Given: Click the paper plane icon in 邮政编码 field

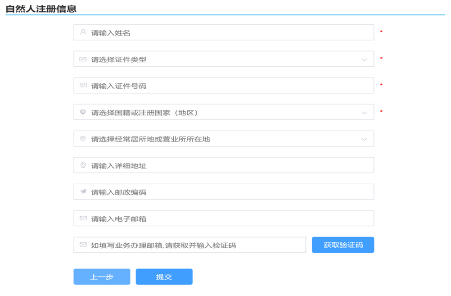Looking at the screenshot, I should pos(83,192).
